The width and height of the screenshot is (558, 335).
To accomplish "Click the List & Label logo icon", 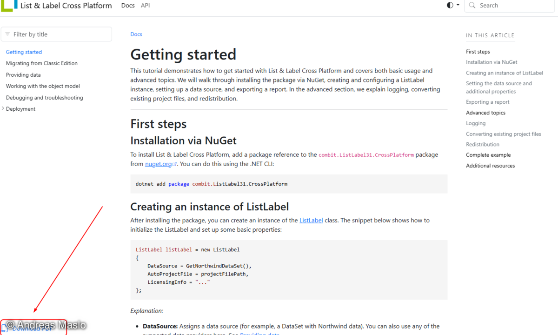I will pyautogui.click(x=9, y=5).
